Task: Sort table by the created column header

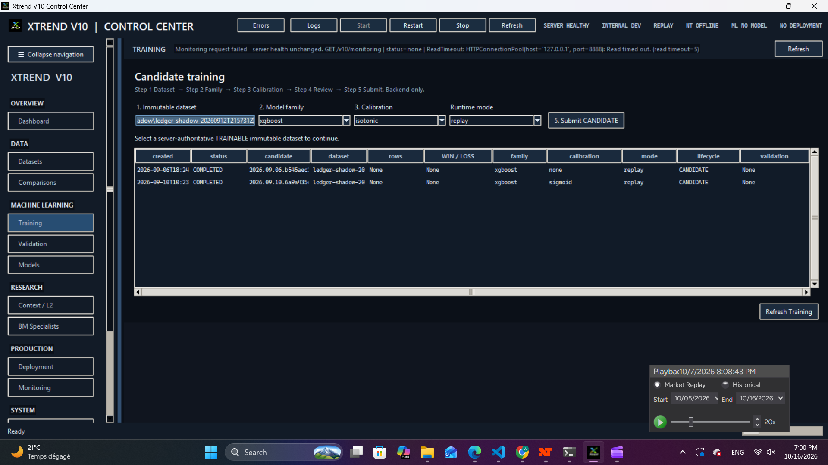Action: pyautogui.click(x=163, y=156)
